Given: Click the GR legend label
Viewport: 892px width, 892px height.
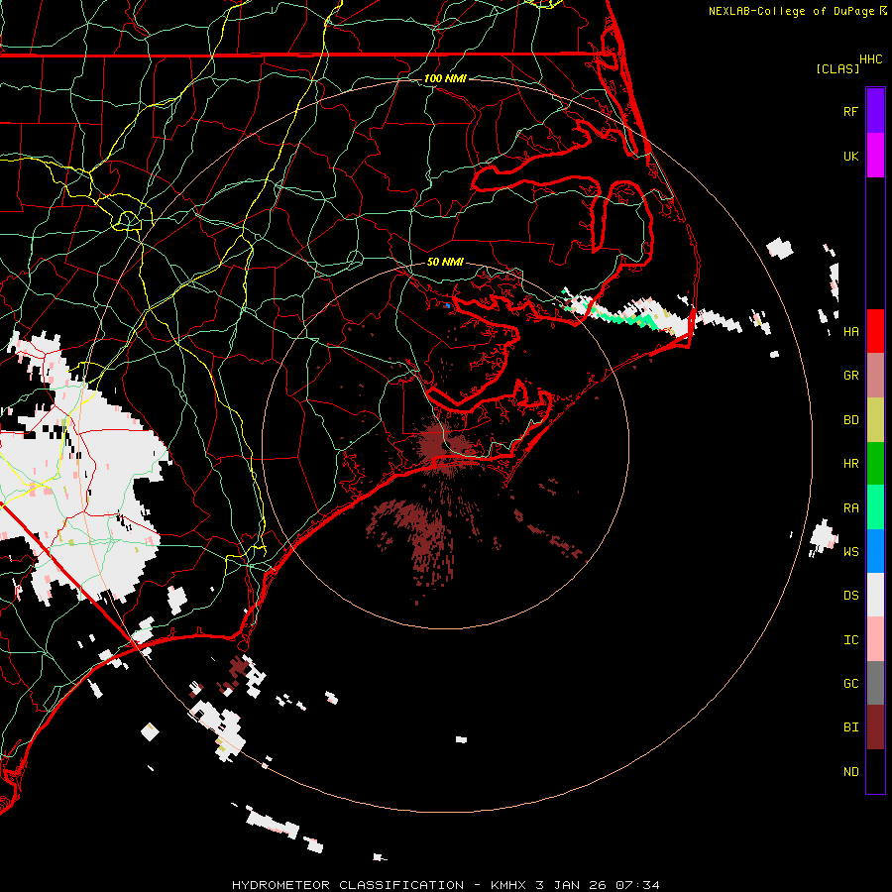Looking at the screenshot, I should tap(850, 376).
